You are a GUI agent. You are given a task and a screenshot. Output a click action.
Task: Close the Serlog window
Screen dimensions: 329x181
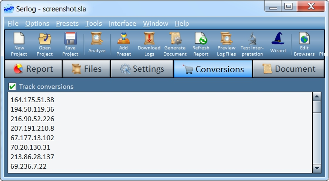tap(311, 6)
